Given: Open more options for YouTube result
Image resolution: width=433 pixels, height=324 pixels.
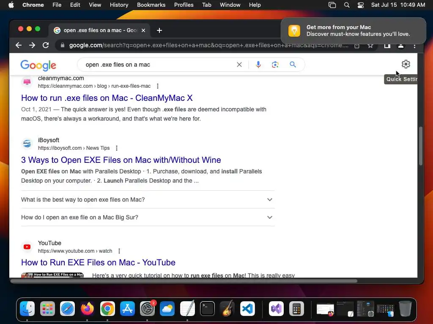Looking at the screenshot, I should pos(119,251).
